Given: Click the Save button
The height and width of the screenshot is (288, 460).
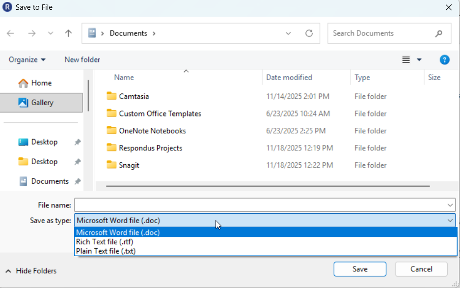Looking at the screenshot, I should [360, 269].
